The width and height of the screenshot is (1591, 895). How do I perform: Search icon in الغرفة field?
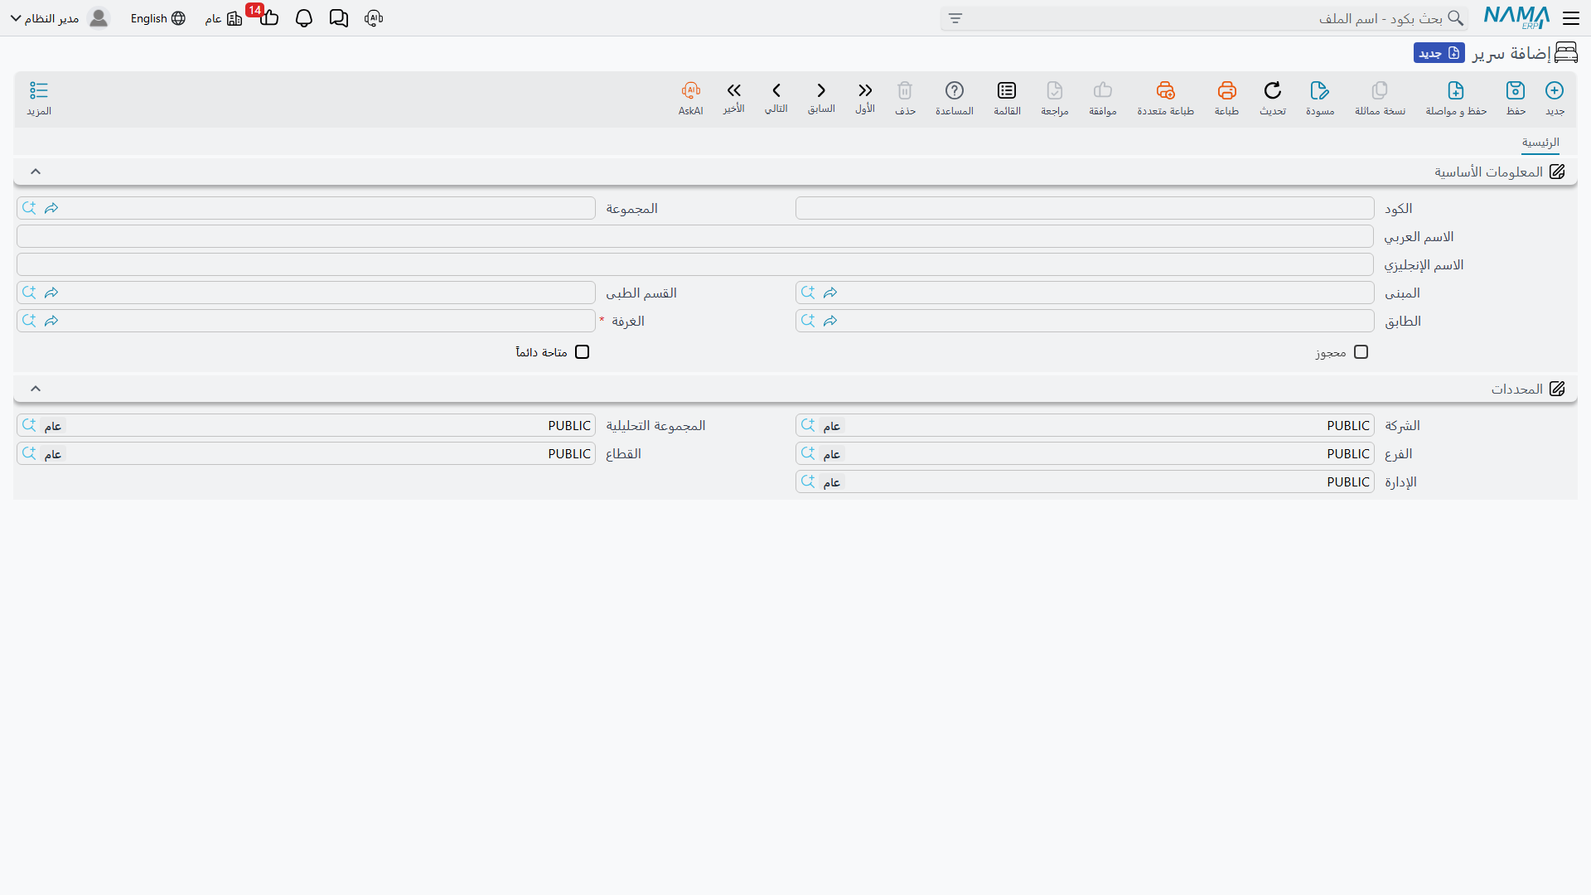click(x=29, y=321)
